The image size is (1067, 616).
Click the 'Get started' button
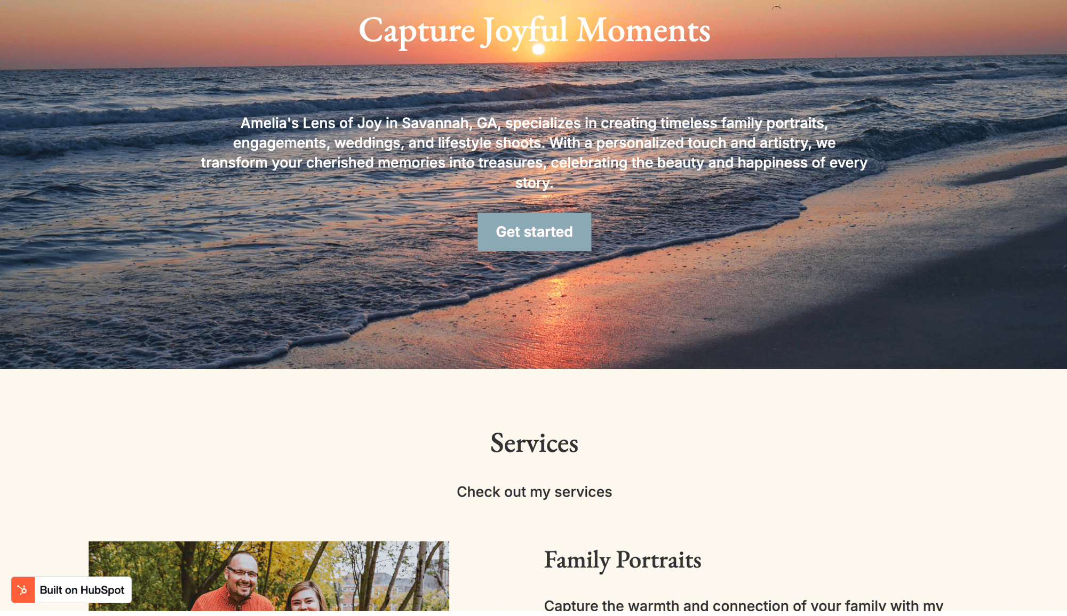tap(534, 231)
